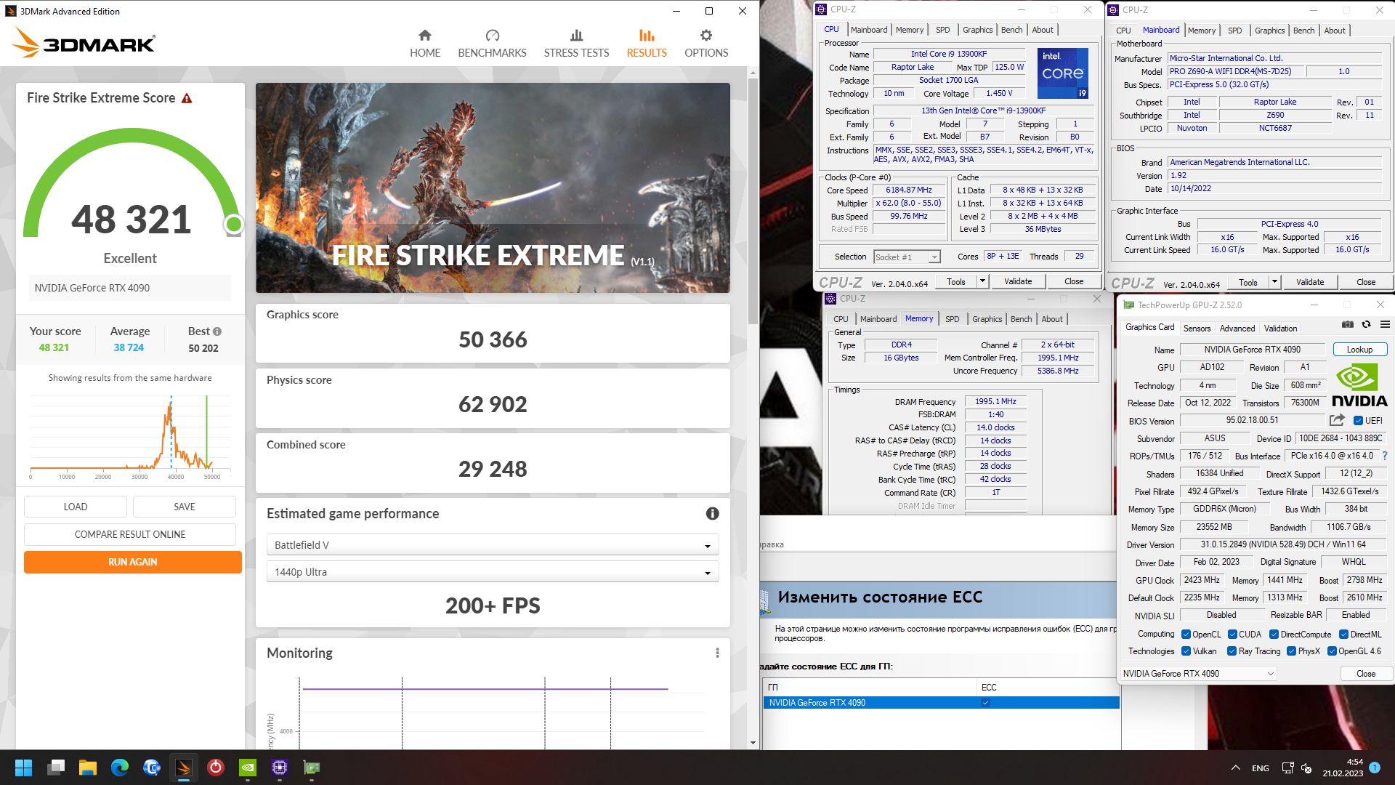Click the GPU-Z taskbar icon
The height and width of the screenshot is (785, 1395).
312,768
